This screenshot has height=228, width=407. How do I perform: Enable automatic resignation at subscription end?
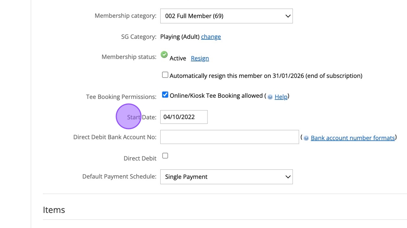click(165, 75)
